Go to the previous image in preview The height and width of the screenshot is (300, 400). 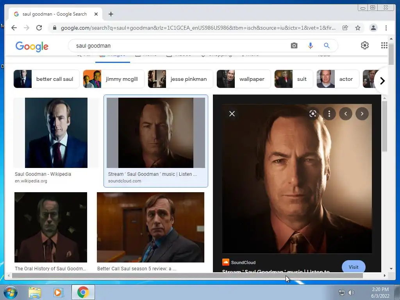346,114
